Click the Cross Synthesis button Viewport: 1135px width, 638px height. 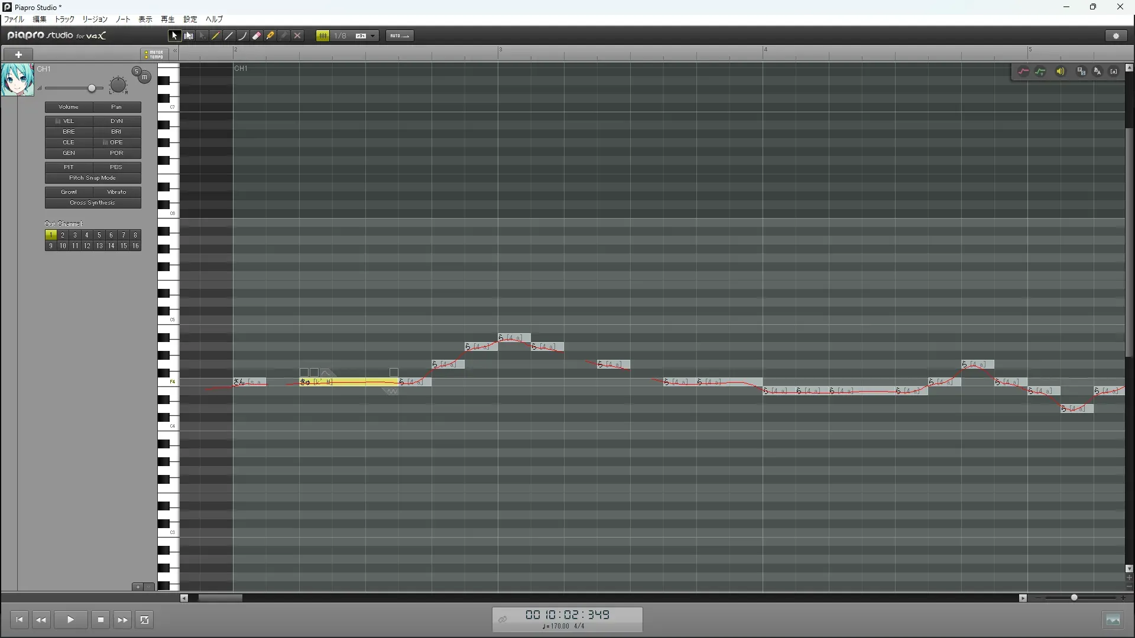pyautogui.click(x=93, y=203)
